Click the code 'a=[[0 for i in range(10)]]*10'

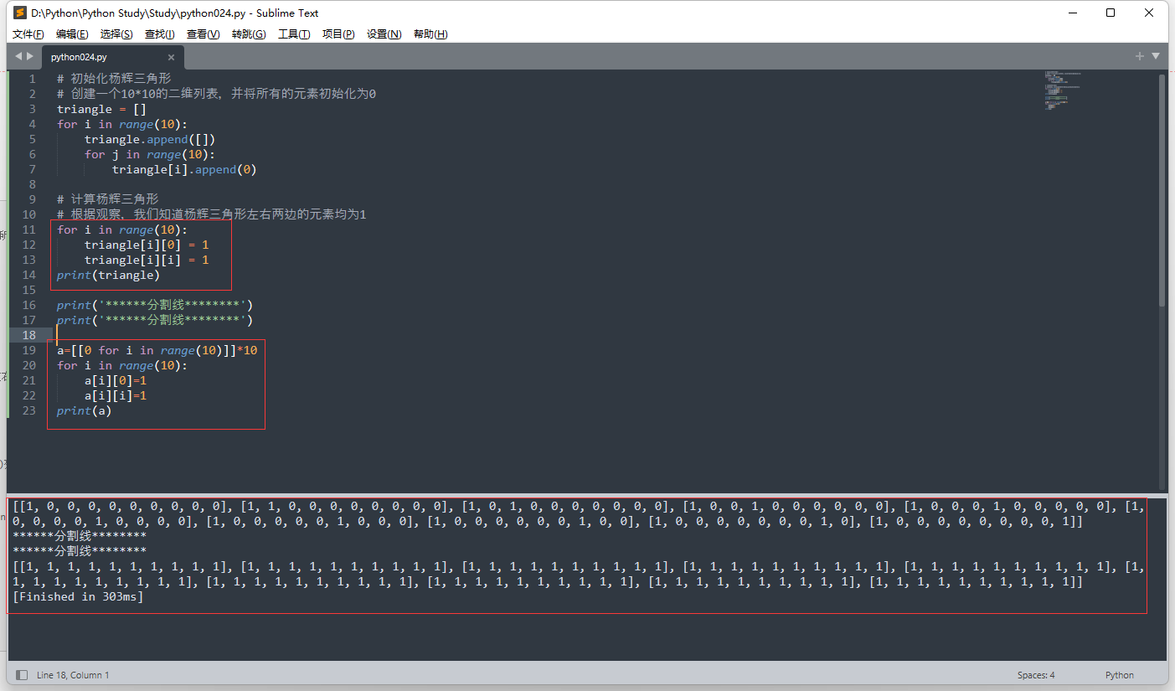coord(157,350)
